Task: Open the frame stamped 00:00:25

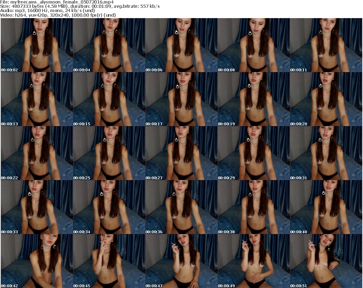Action: 109,153
